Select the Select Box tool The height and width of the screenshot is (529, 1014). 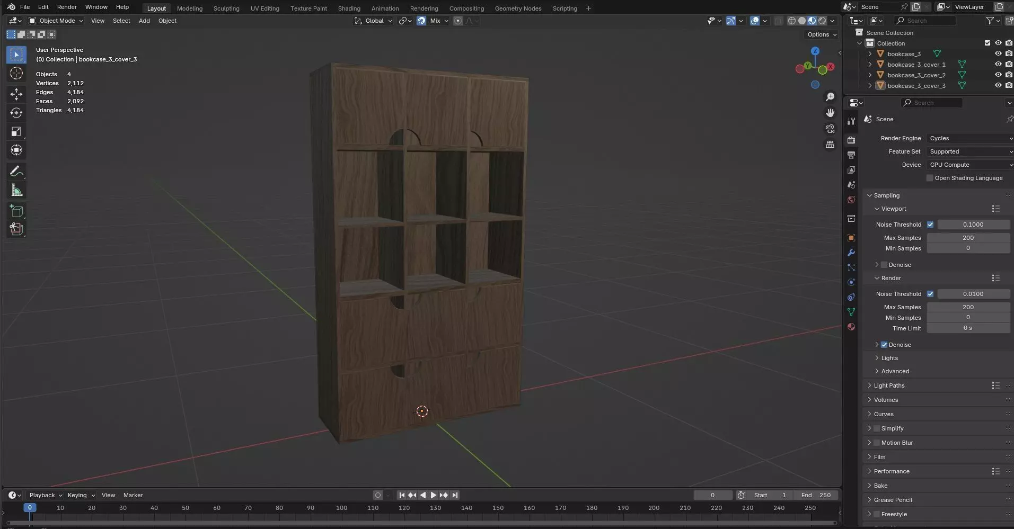pos(16,55)
